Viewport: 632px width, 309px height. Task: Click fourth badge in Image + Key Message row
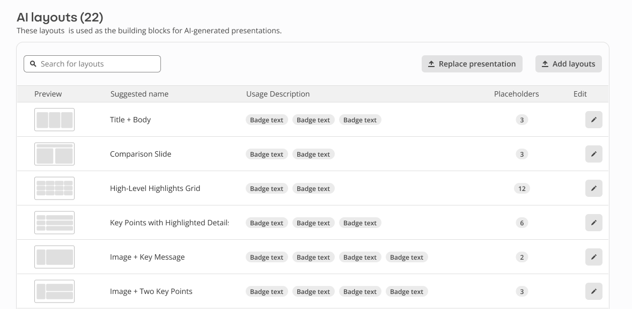pyautogui.click(x=407, y=257)
